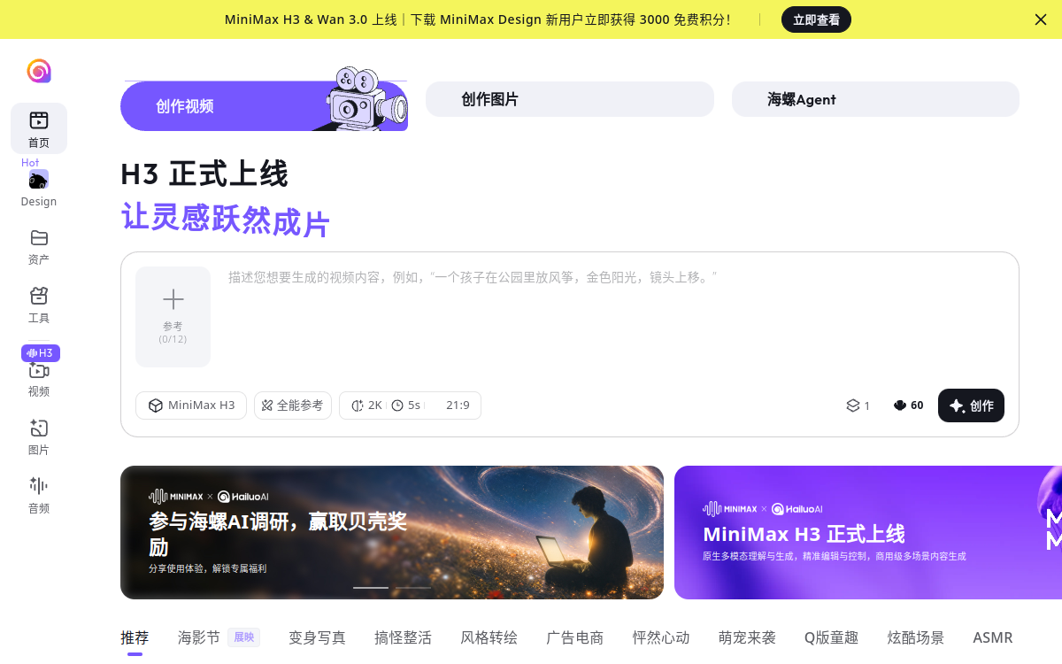1062x664 pixels.
Task: Select the 风格转绘 category tab
Action: 489,637
